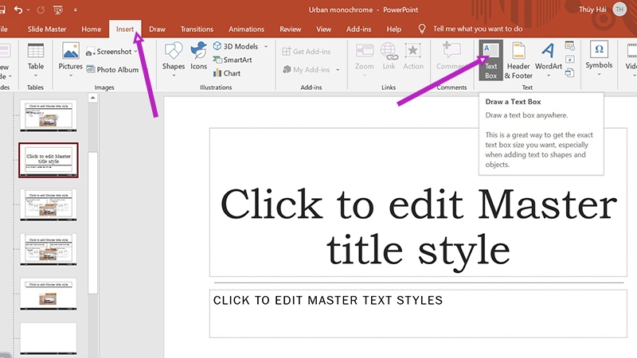Open Header & Footer settings
This screenshot has height=358, width=637.
518,60
